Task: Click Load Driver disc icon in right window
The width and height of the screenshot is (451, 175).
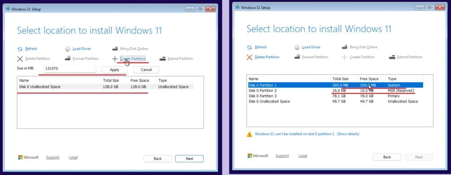Action: (297, 47)
